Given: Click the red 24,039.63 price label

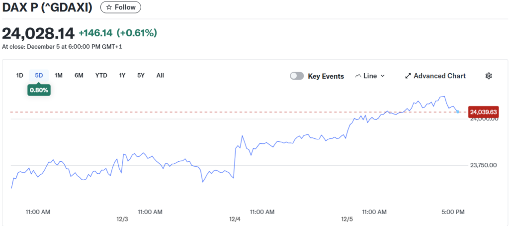Looking at the screenshot, I should point(484,112).
